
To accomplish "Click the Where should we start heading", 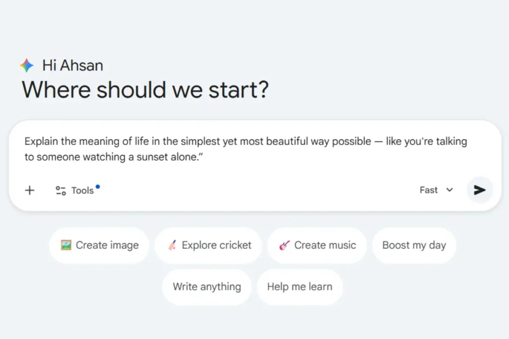I will (145, 90).
